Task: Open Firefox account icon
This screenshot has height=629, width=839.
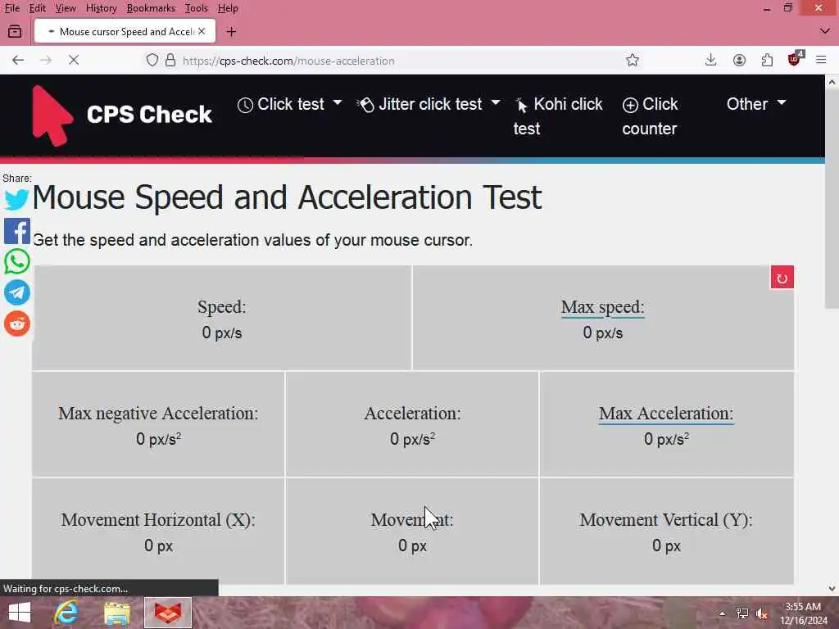Action: [x=739, y=60]
